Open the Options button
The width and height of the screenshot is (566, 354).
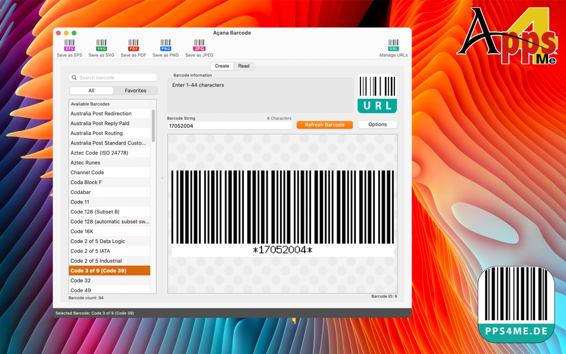coord(377,125)
